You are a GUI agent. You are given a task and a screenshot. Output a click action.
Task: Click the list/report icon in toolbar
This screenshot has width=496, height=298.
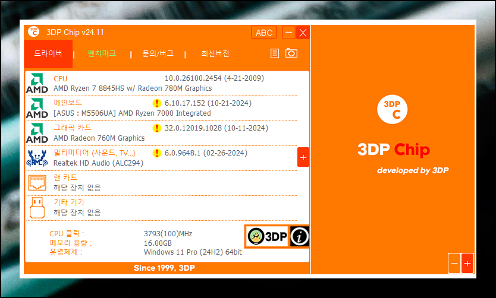tap(275, 53)
